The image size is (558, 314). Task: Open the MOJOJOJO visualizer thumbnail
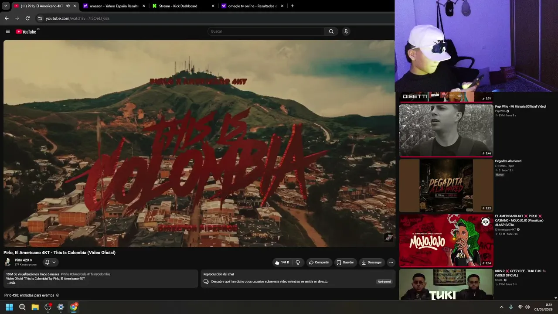pos(446,240)
